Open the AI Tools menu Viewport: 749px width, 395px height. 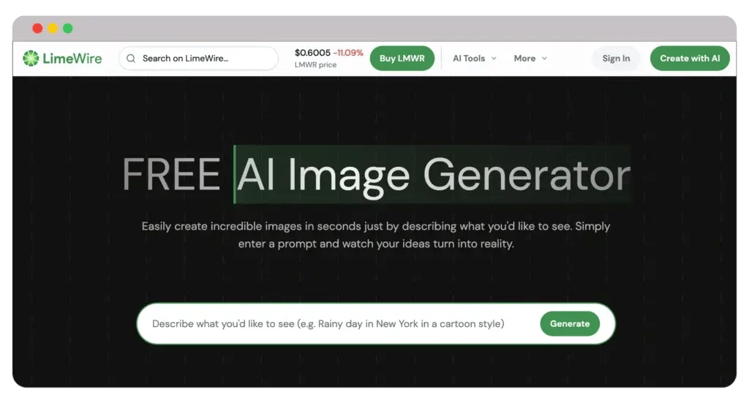469,59
